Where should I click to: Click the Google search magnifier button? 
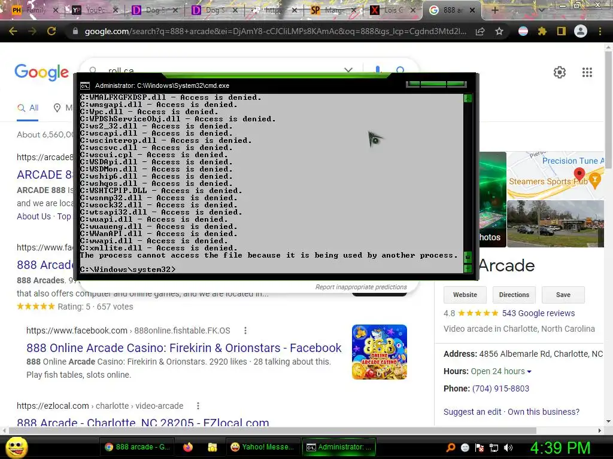pos(400,70)
